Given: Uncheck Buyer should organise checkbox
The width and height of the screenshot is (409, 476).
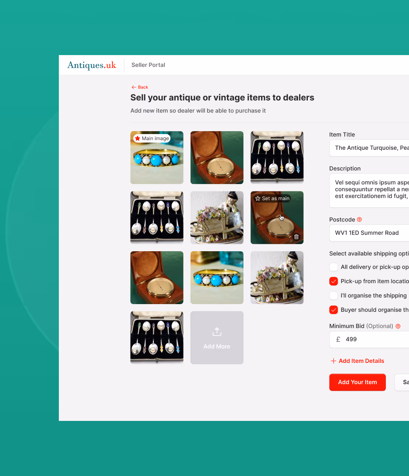Looking at the screenshot, I should coord(334,310).
